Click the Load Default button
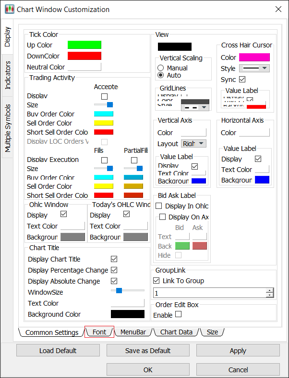The height and width of the screenshot is (378, 289). (58, 351)
